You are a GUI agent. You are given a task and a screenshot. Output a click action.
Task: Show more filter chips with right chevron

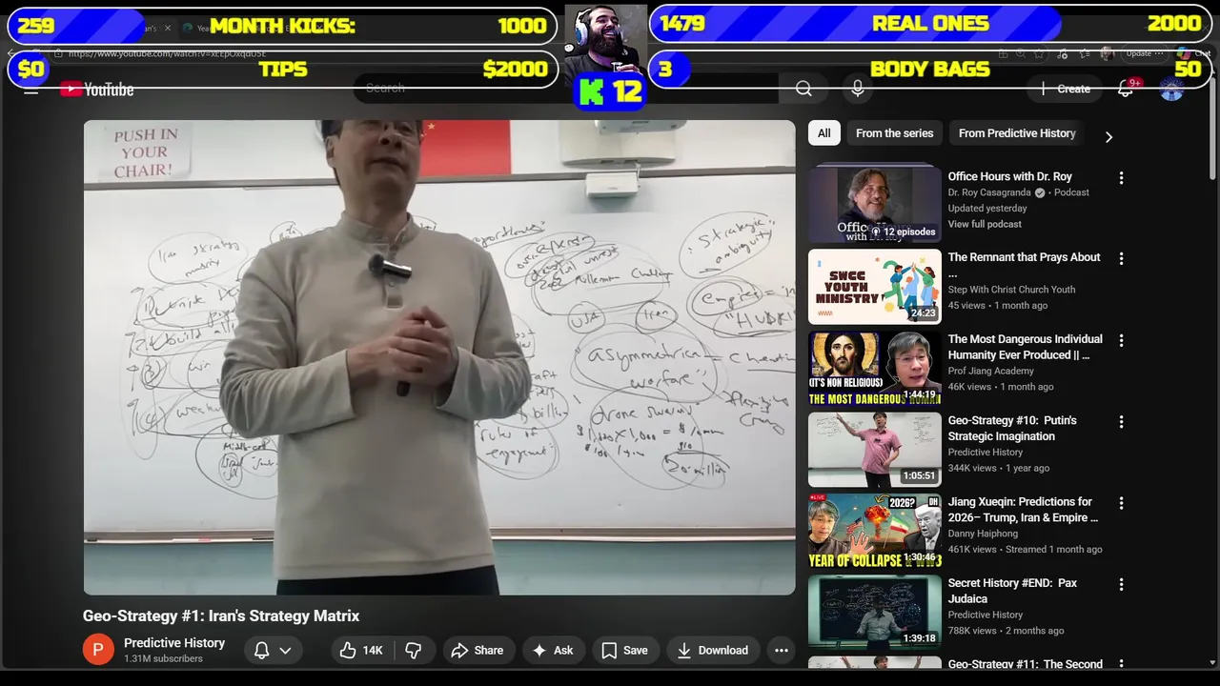point(1108,137)
